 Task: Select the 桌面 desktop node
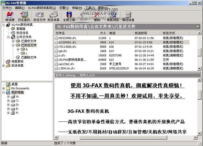point(14,84)
